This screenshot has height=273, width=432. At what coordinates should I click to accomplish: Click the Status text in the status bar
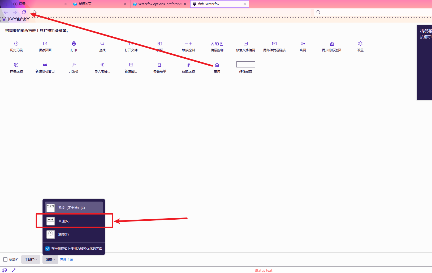264,270
